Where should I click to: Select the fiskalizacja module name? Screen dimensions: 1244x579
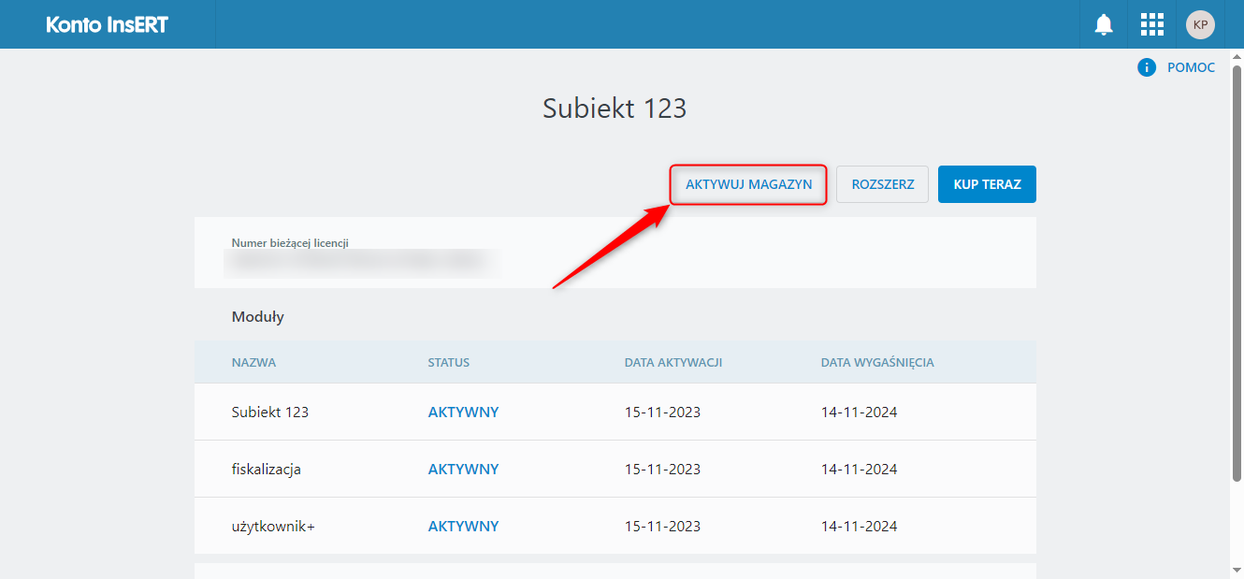click(x=267, y=469)
